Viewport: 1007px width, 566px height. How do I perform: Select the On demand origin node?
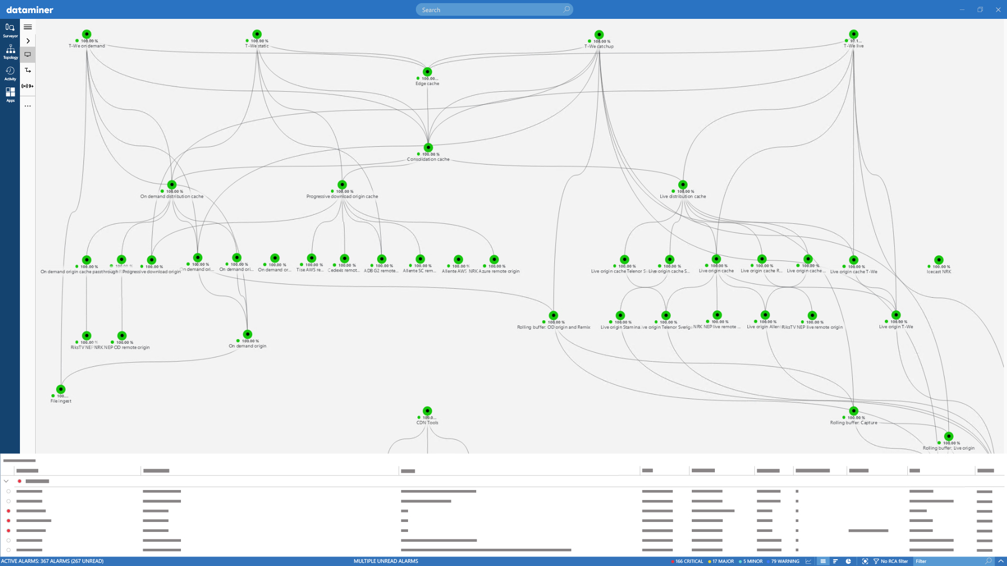tap(248, 334)
